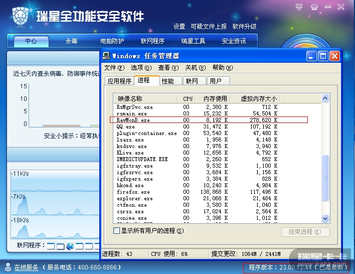Viewport: 355px width, 274px height.
Task: Open the 查看(V) menu
Action: coord(168,68)
